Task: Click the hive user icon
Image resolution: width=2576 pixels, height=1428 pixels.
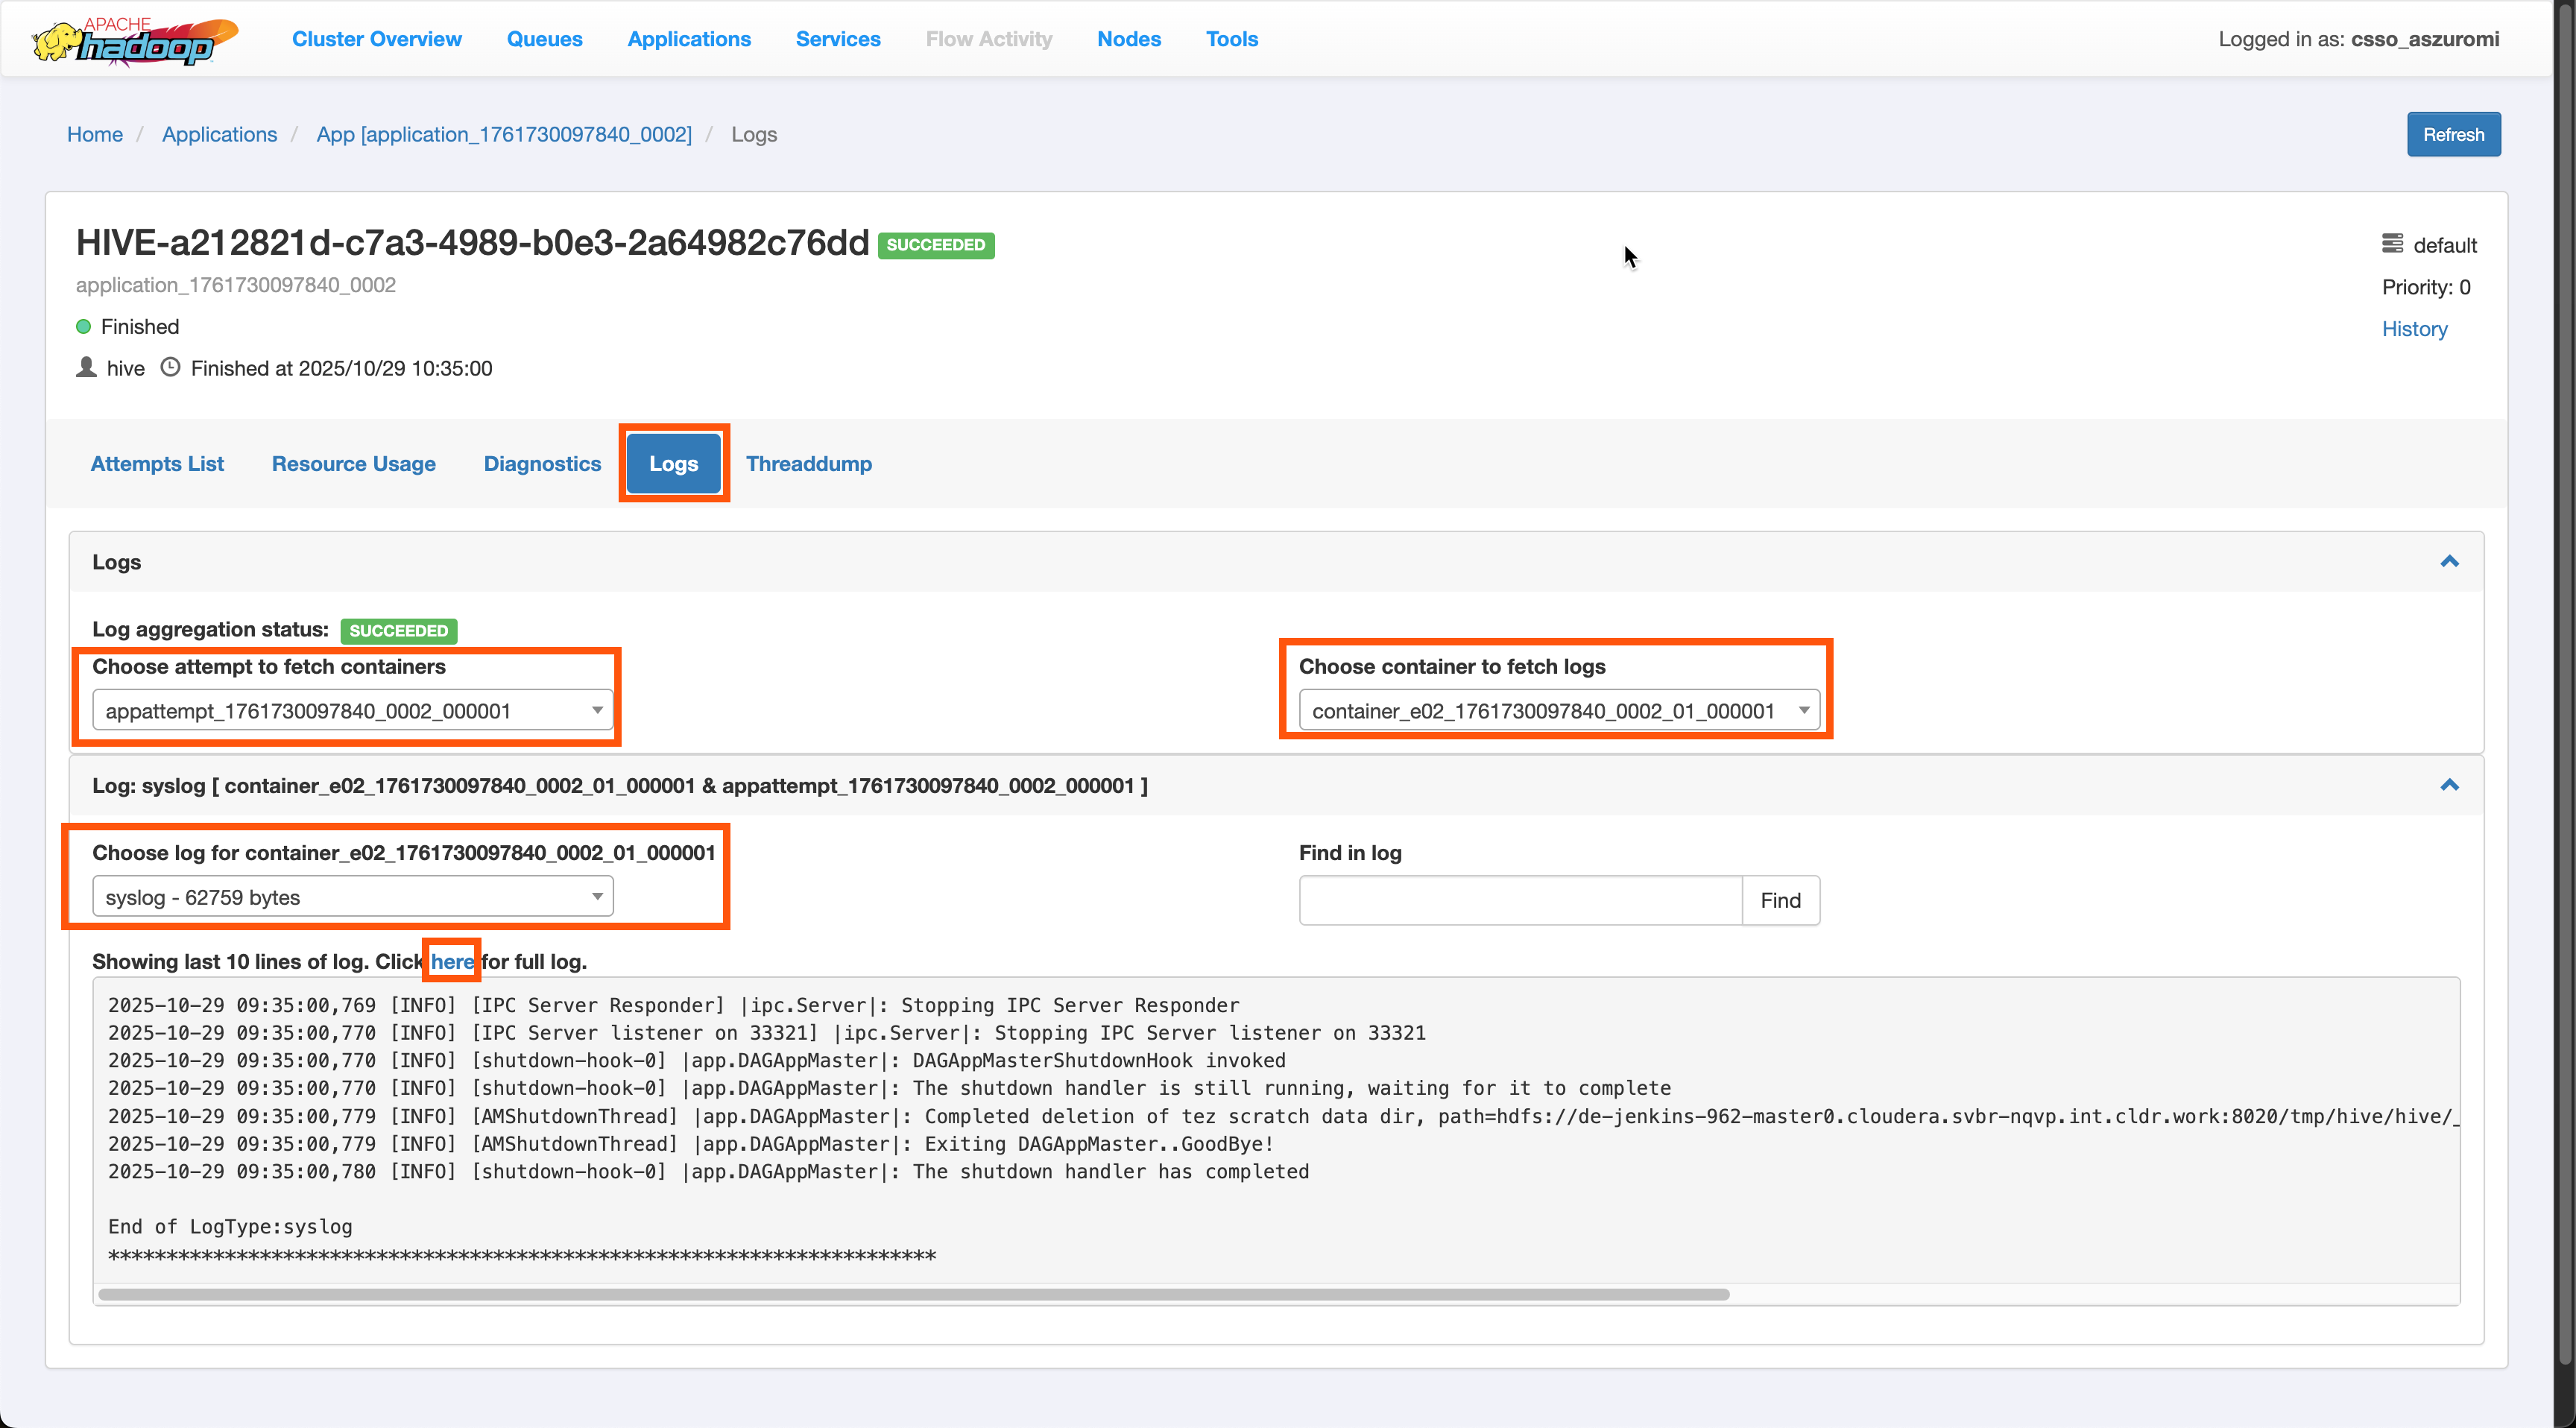Action: point(87,367)
